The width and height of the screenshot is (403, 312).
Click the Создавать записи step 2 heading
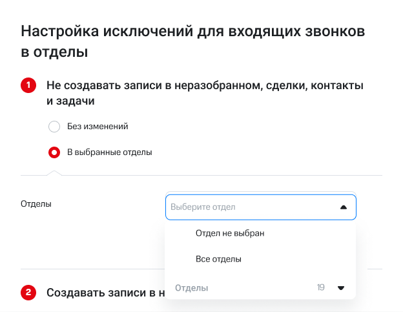[x=103, y=293]
